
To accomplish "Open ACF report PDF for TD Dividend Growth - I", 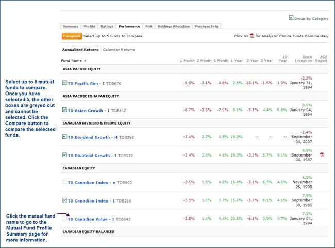I will pyautogui.click(x=322, y=154).
